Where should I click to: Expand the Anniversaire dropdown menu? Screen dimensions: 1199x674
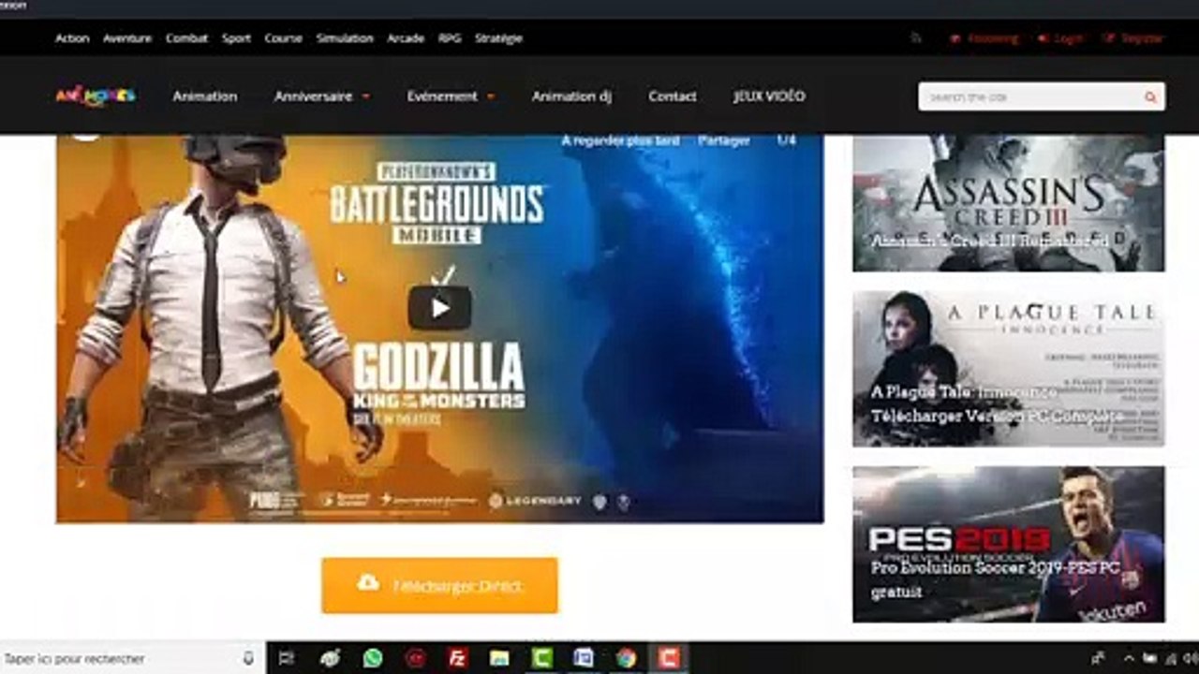point(321,95)
